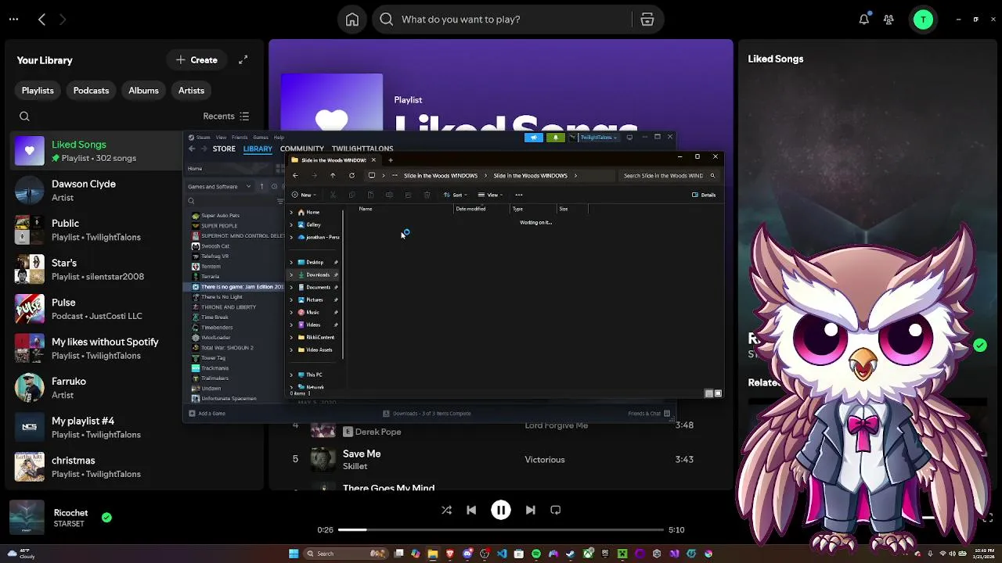
Task: Toggle repeat in Spotify's player controls
Action: (x=556, y=510)
